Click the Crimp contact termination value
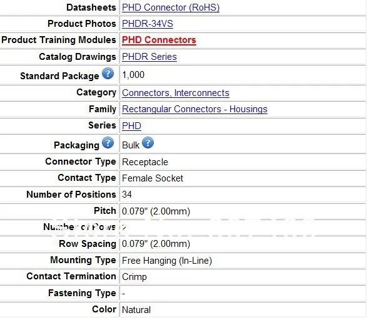 coord(134,277)
